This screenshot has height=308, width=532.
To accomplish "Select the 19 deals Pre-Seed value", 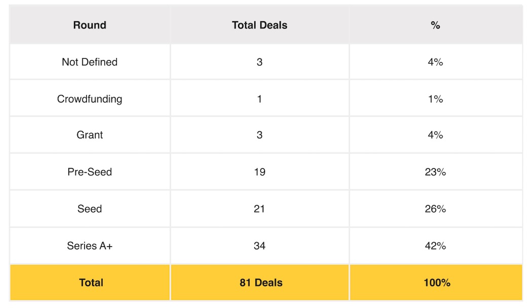I will [x=259, y=172].
